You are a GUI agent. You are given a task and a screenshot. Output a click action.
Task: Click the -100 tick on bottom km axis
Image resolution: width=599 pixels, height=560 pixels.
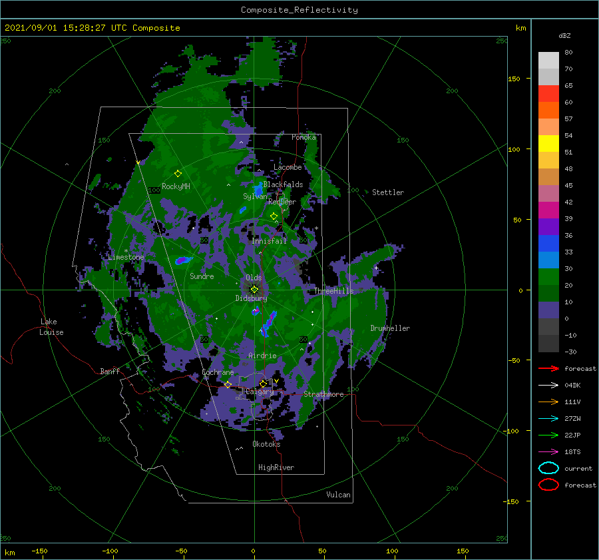point(110,551)
